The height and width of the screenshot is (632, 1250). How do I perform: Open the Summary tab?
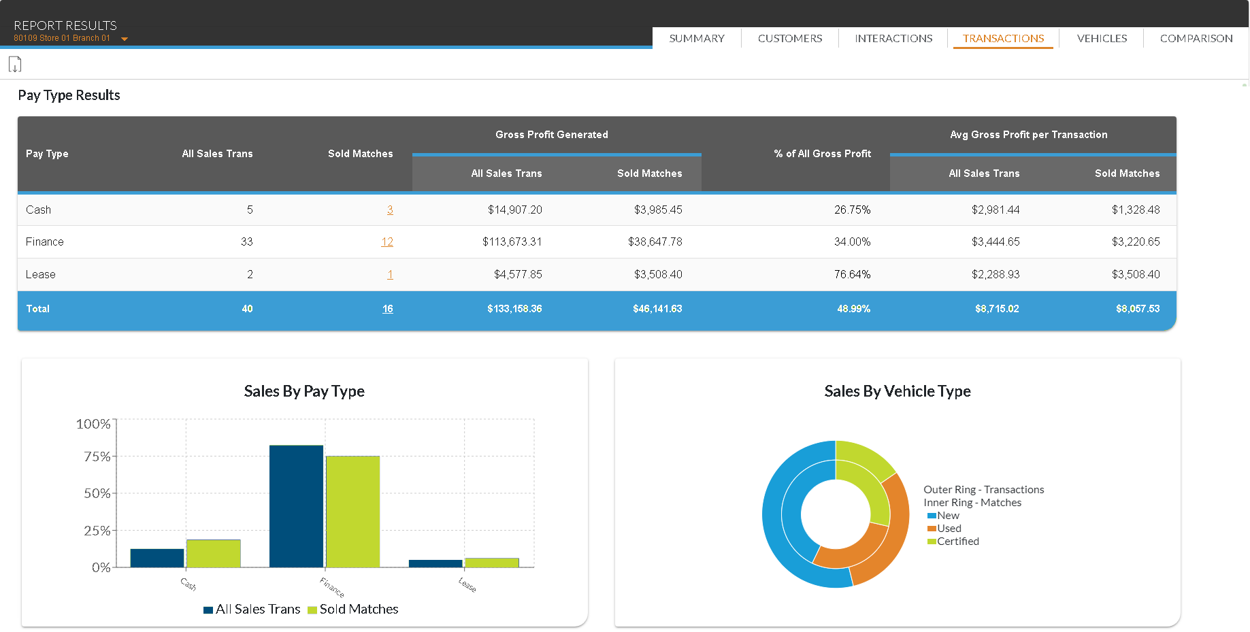(696, 39)
